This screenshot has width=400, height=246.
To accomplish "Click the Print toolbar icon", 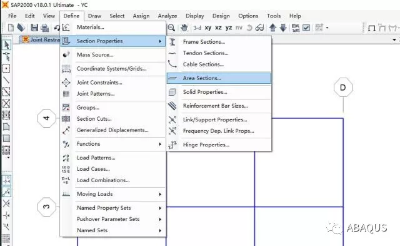I will (x=44, y=28).
